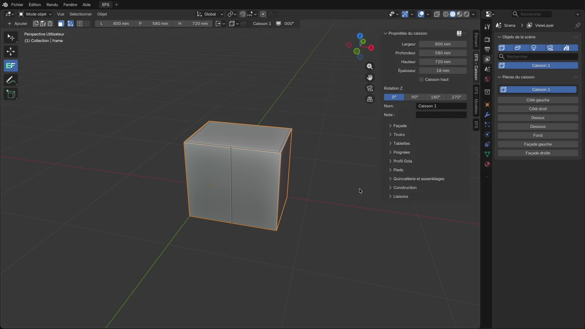
Task: Open the Render properties tab icon
Action: coord(487,39)
